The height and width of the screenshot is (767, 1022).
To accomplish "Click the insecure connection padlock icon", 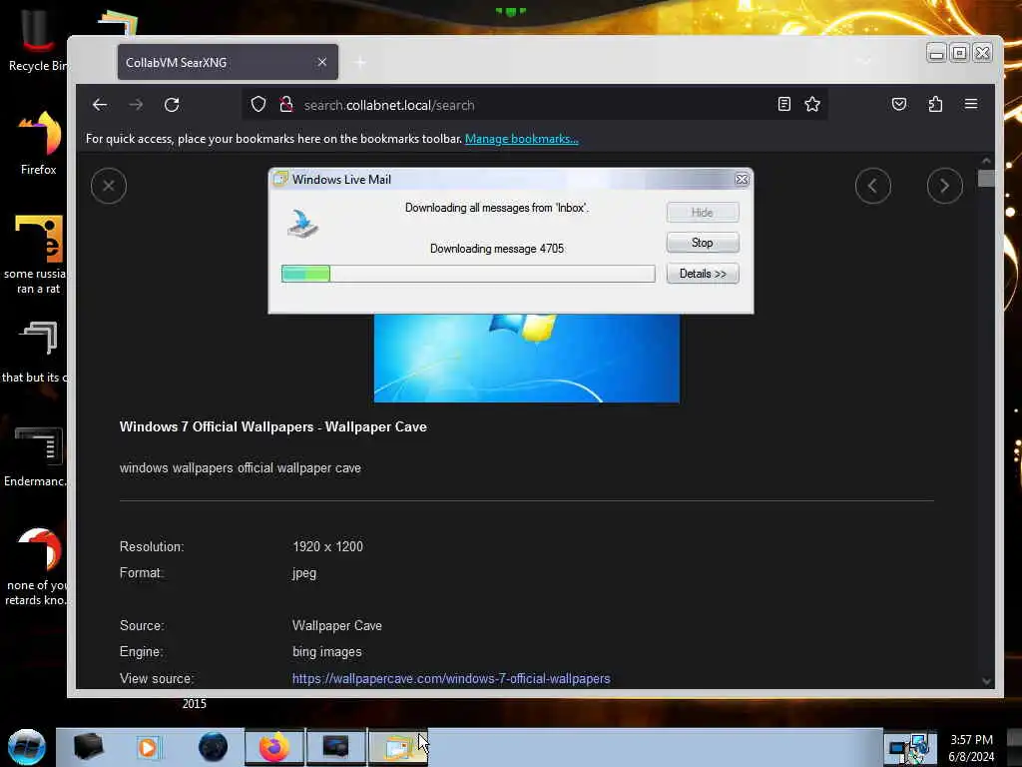I will [286, 104].
